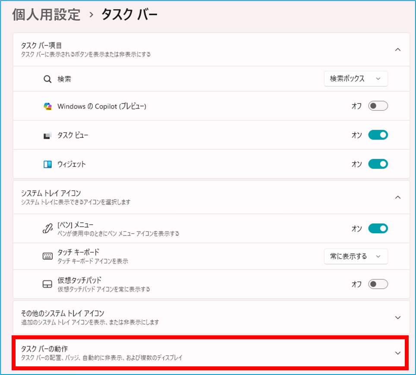Expand the タスク バーの動作 section
This screenshot has width=416, height=375.
point(398,353)
